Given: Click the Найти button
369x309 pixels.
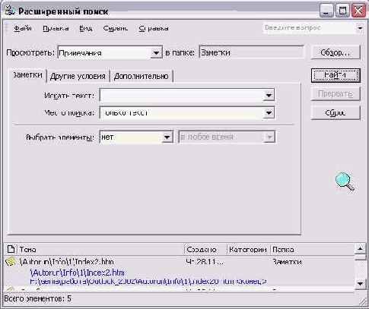Looking at the screenshot, I should pos(336,75).
